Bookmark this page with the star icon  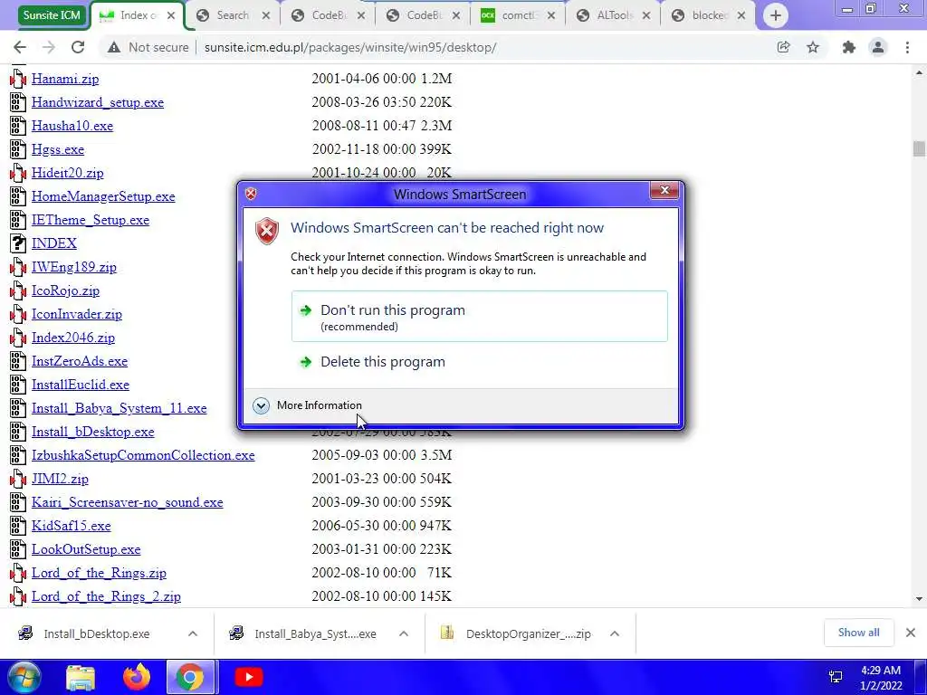813,47
